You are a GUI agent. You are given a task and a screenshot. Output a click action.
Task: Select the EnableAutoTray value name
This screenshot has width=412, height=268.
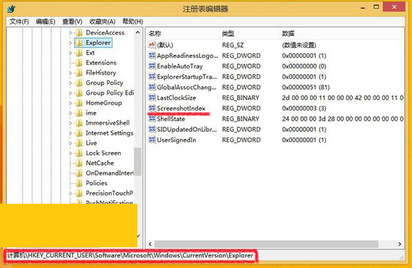coord(179,66)
